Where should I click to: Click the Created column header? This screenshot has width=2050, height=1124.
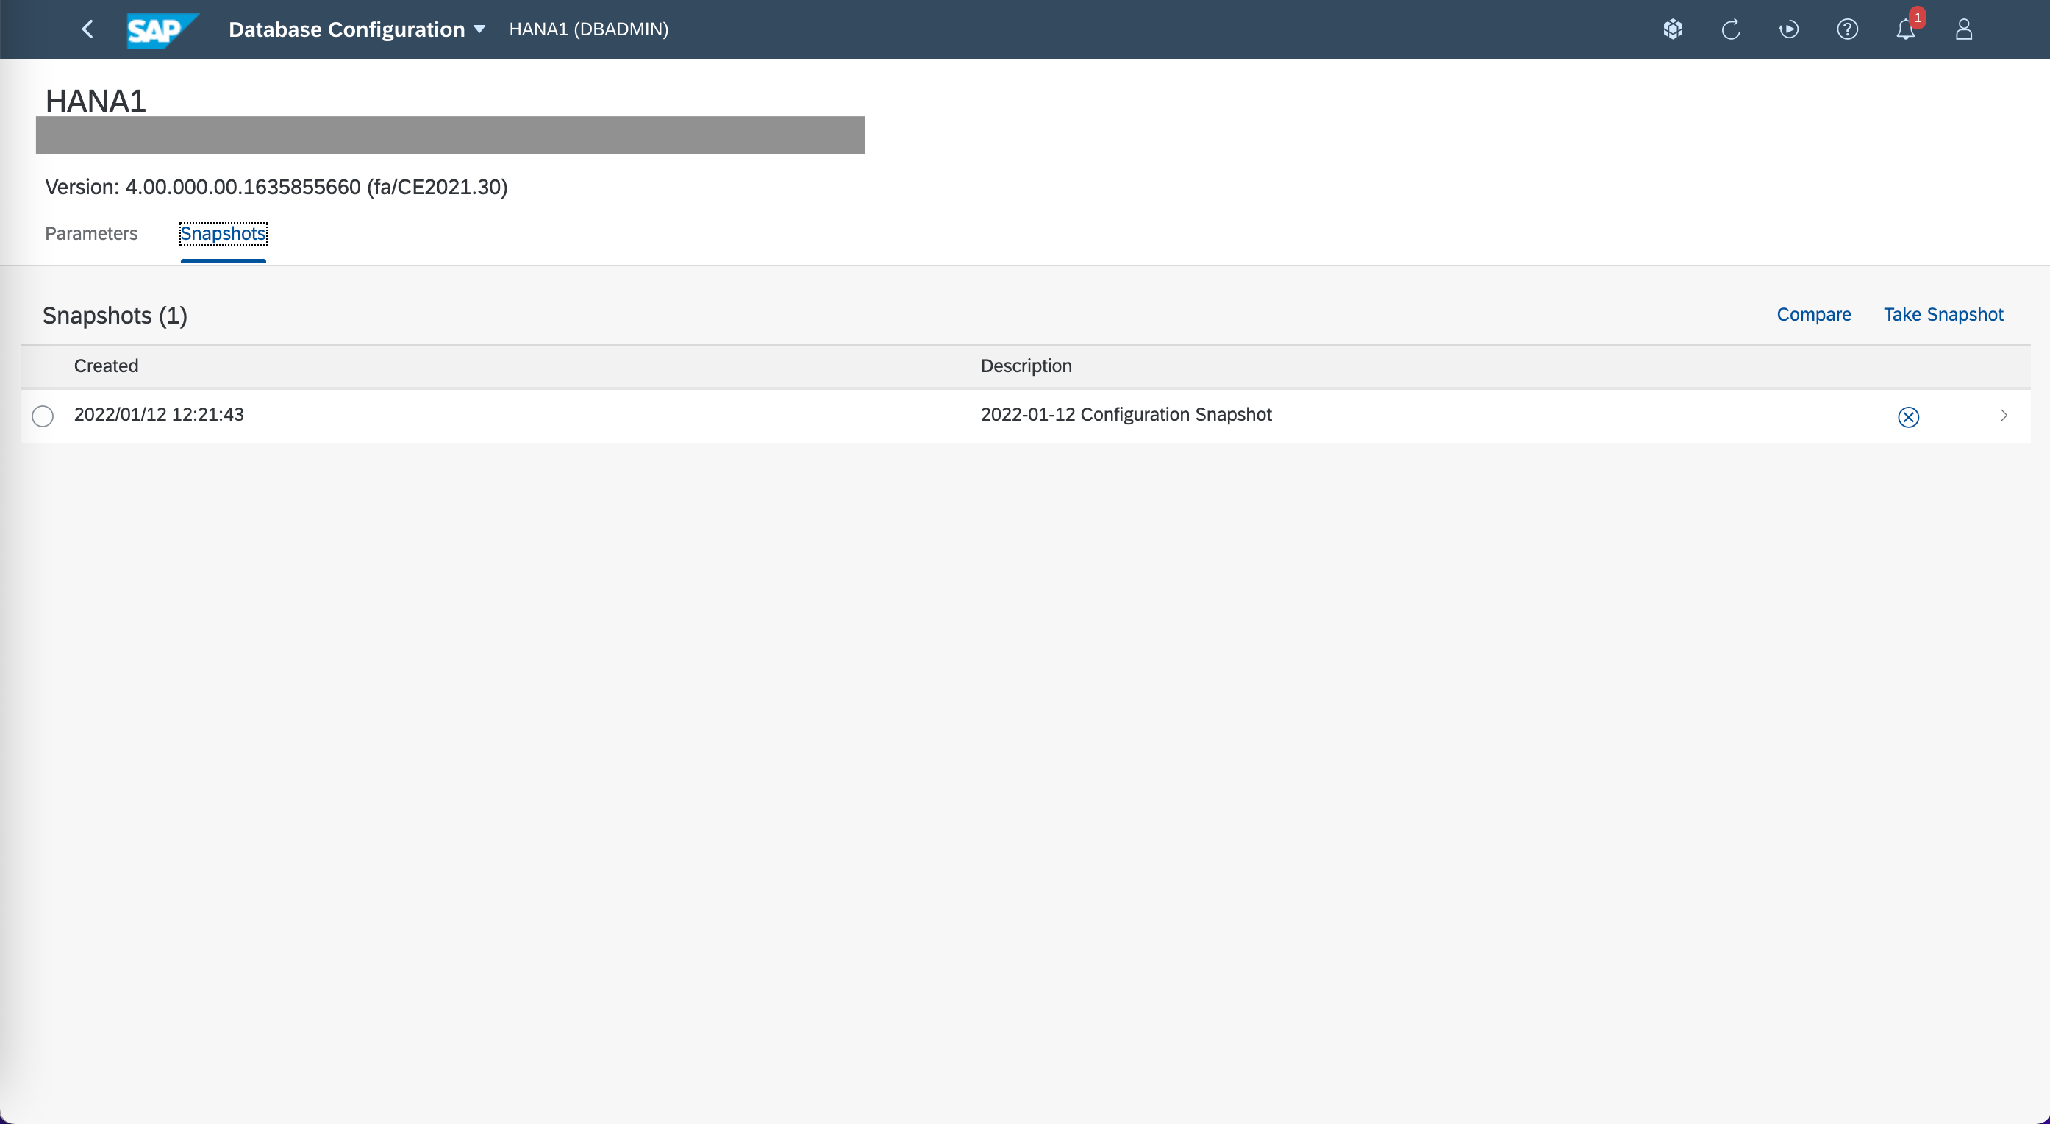pyautogui.click(x=106, y=366)
